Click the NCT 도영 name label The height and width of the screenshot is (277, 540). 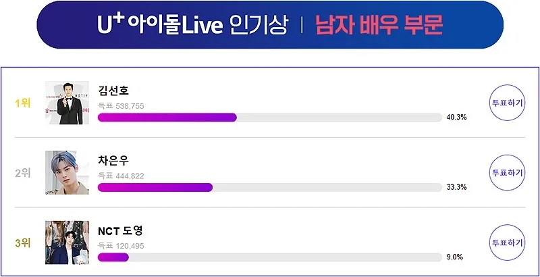[120, 231]
